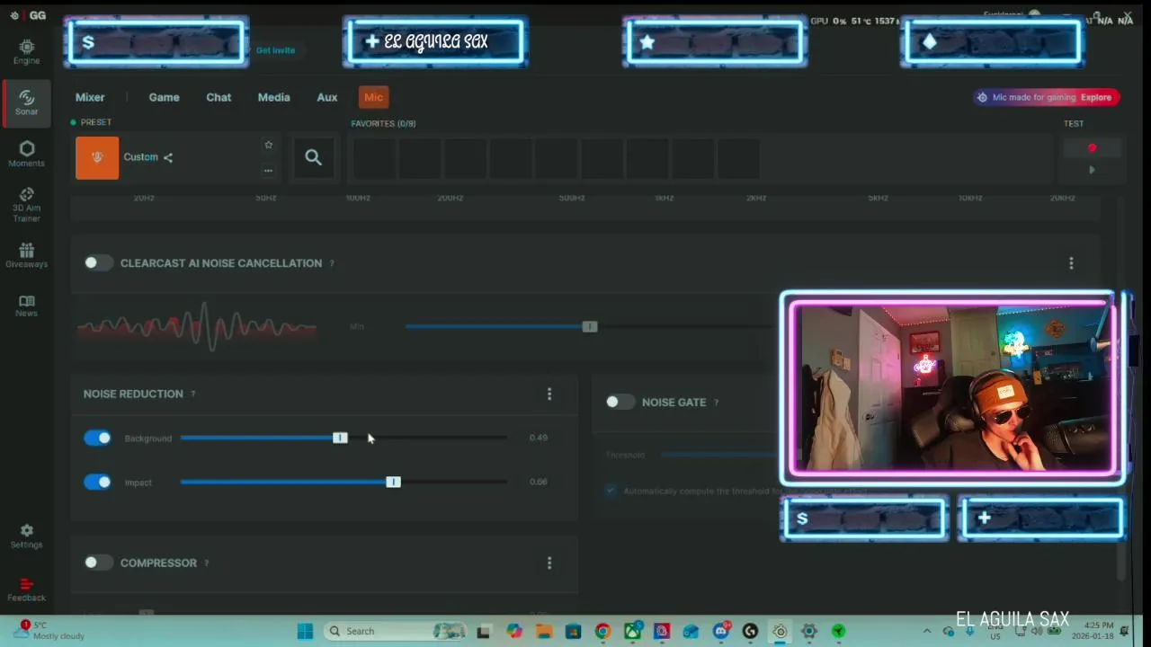Open the Feedback panel
Image resolution: width=1151 pixels, height=647 pixels.
click(x=26, y=589)
